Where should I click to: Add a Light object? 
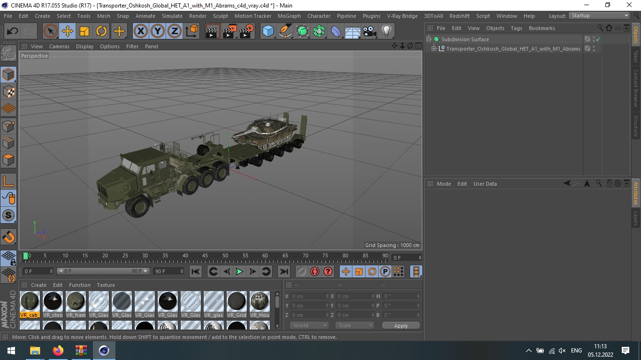tap(386, 31)
